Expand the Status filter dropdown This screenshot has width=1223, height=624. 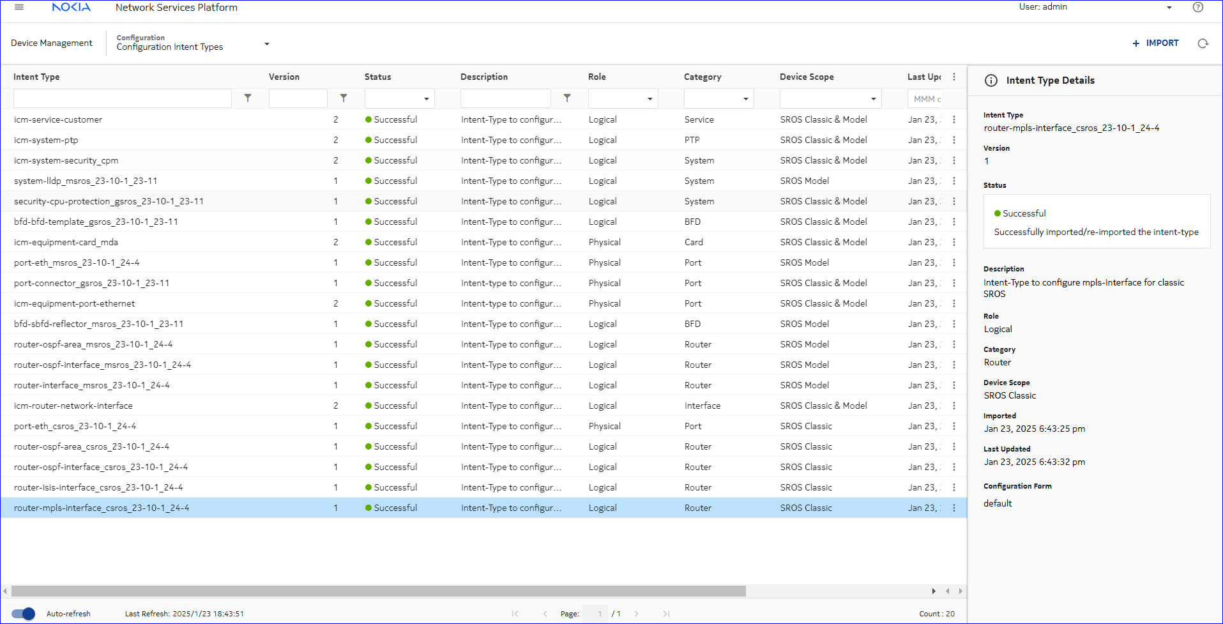(x=426, y=99)
